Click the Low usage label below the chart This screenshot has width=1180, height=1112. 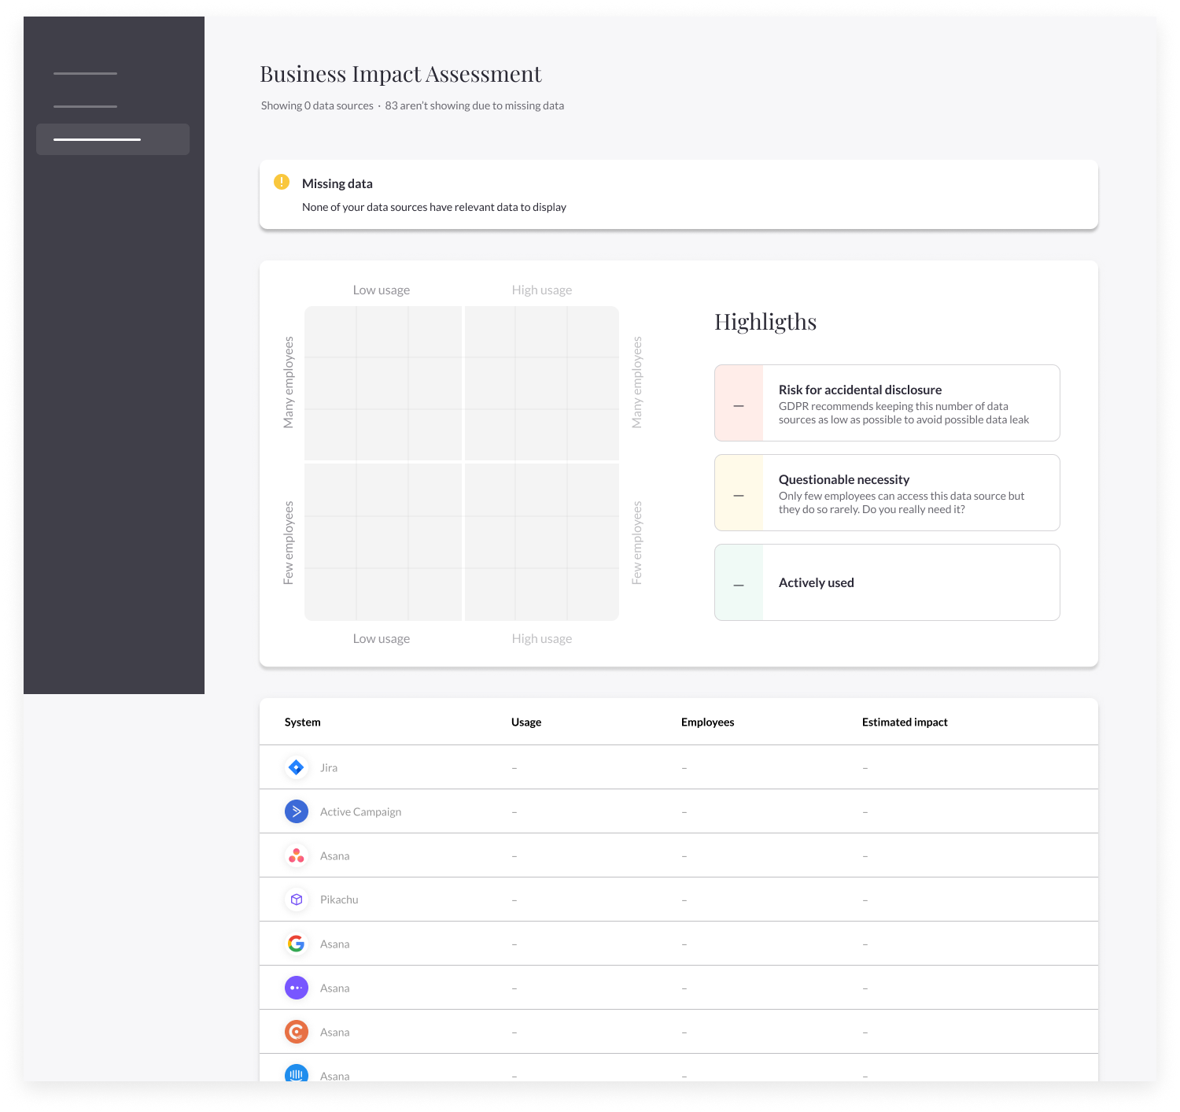[382, 638]
